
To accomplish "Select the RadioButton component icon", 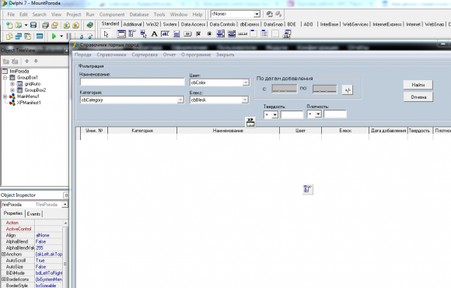I will click(209, 34).
